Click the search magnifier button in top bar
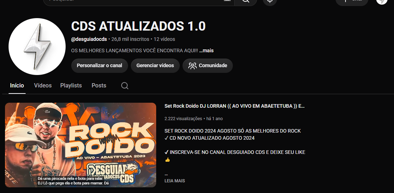The height and width of the screenshot is (193, 394). (246, 1)
